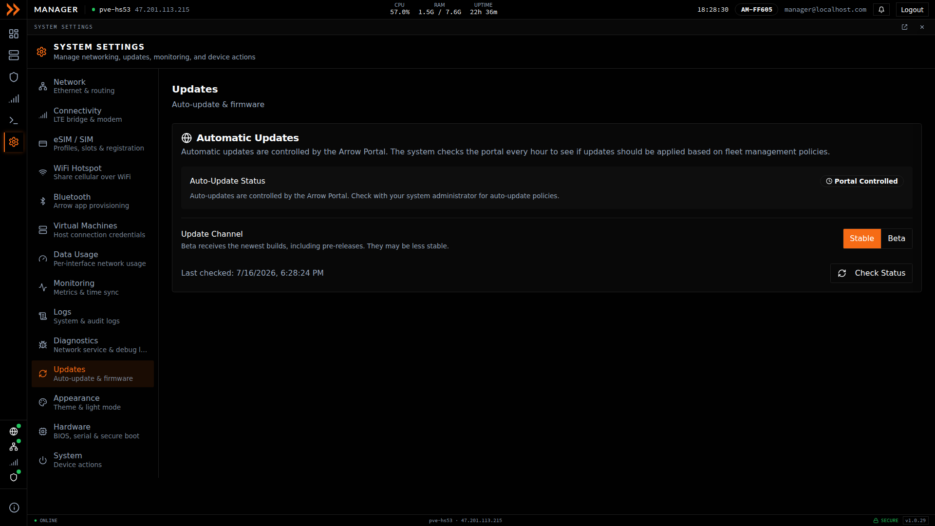Viewport: 935px width, 526px height.
Task: Select the Updates section
Action: [x=93, y=374]
